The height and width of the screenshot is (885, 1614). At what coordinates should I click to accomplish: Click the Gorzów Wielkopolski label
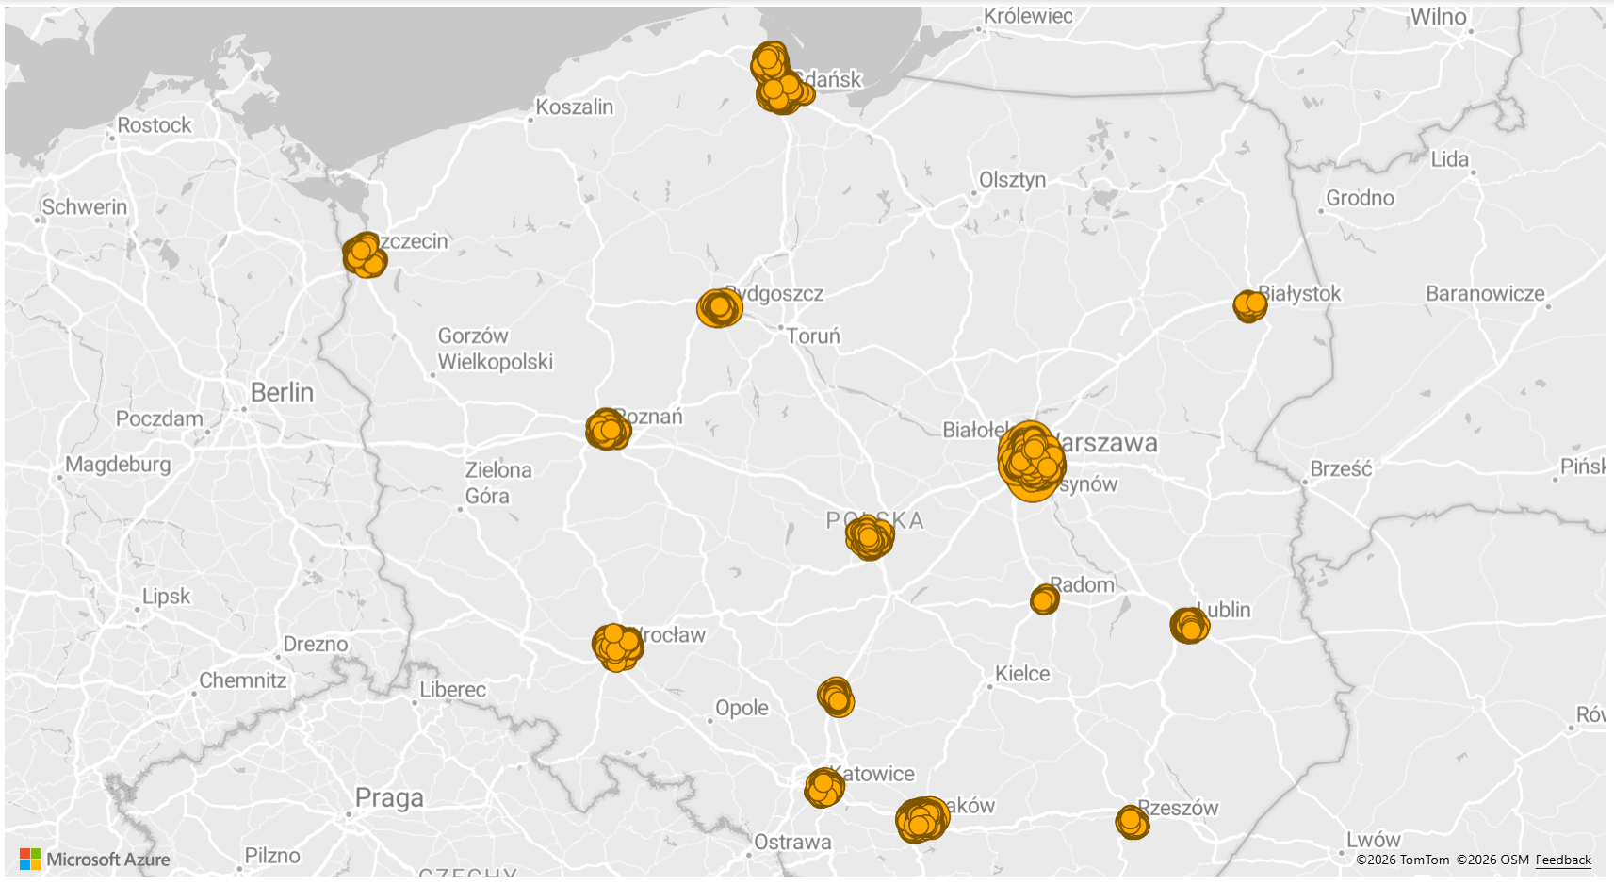(495, 349)
